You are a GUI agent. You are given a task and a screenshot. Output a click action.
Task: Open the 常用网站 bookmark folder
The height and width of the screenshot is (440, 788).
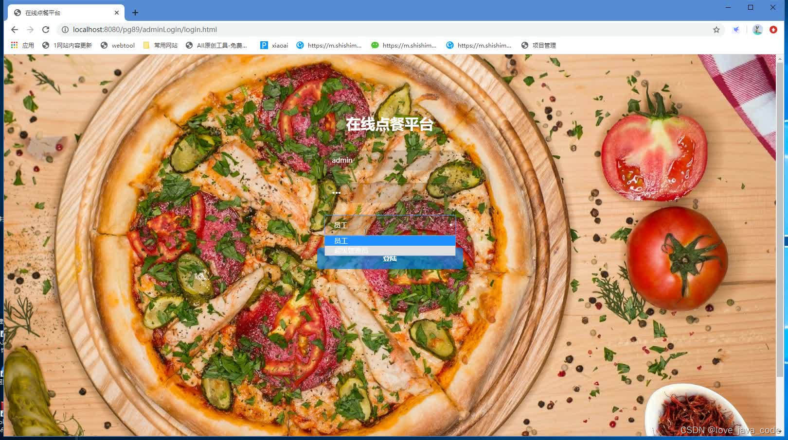[160, 45]
